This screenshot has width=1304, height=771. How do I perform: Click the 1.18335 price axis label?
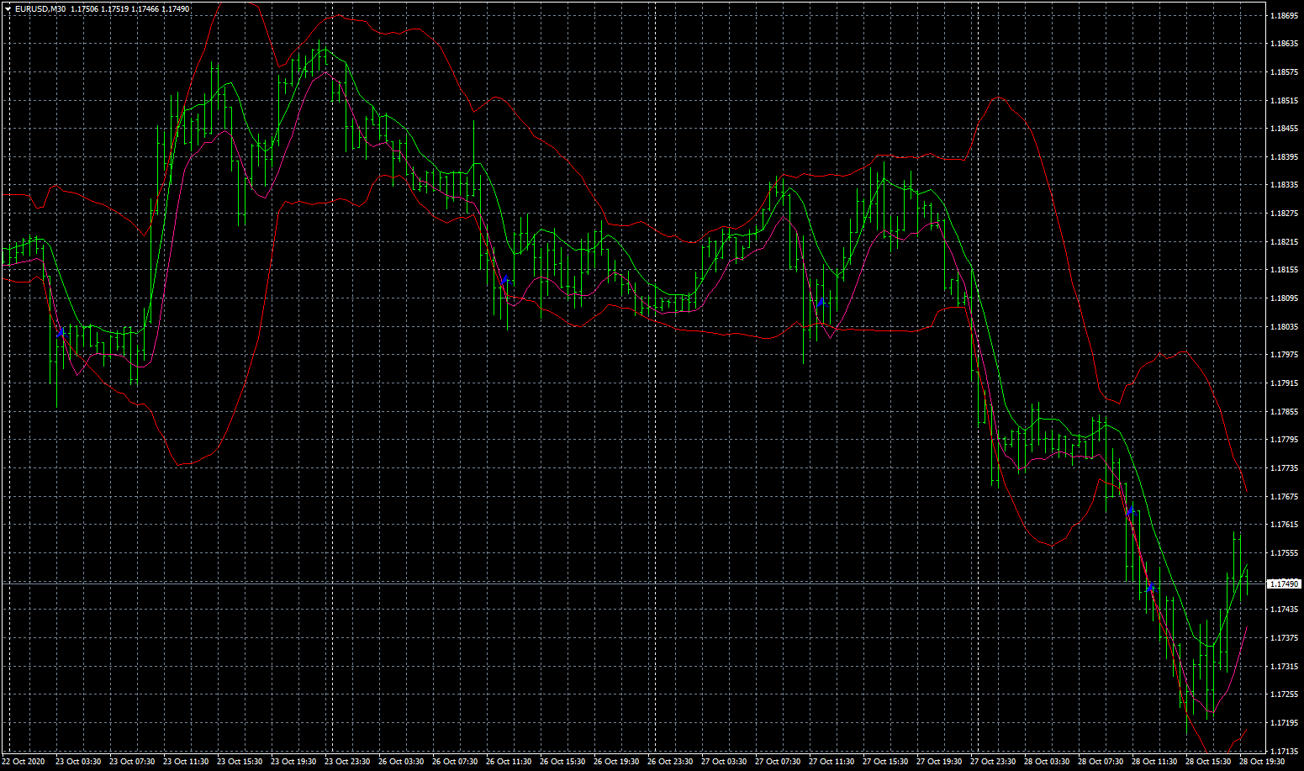point(1284,185)
